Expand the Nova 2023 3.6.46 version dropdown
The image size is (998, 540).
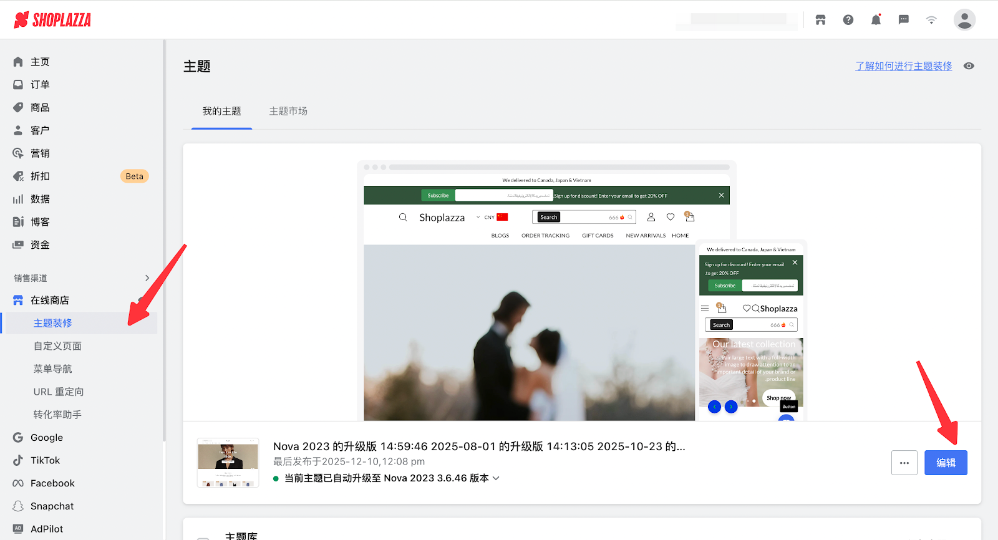pyautogui.click(x=496, y=478)
